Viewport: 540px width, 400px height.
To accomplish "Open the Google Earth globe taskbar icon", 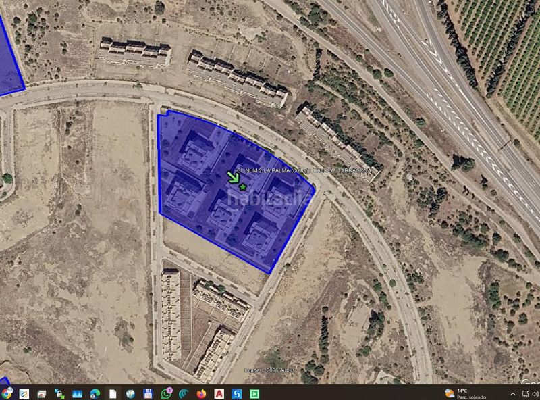I will pos(130,393).
